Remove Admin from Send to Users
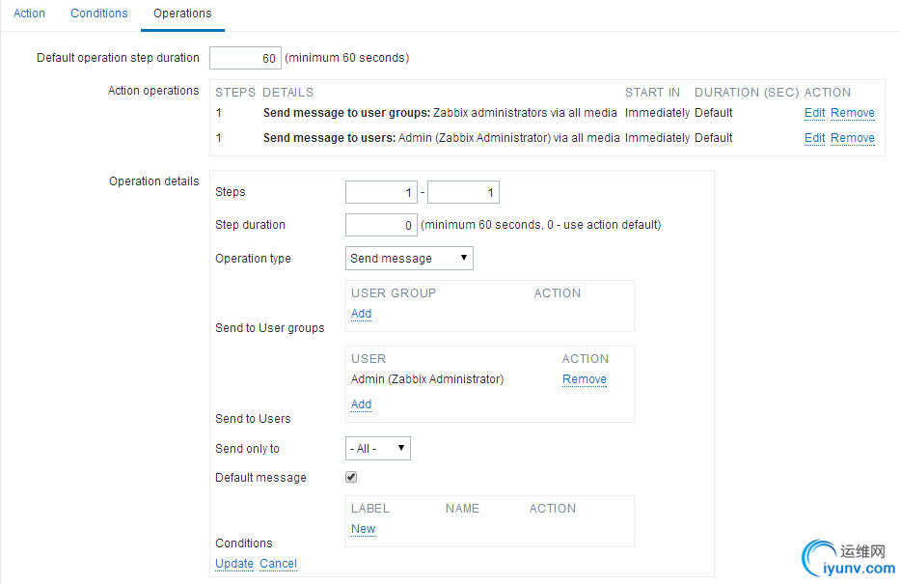Image resolution: width=901 pixels, height=584 pixels. tap(585, 379)
